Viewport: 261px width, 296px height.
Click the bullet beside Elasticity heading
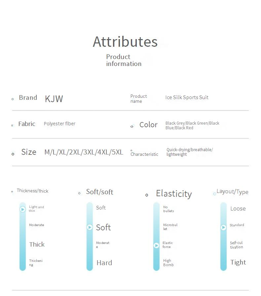coord(147,195)
